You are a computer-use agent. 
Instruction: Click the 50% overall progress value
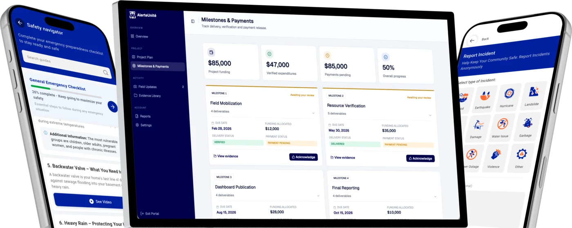(388, 68)
